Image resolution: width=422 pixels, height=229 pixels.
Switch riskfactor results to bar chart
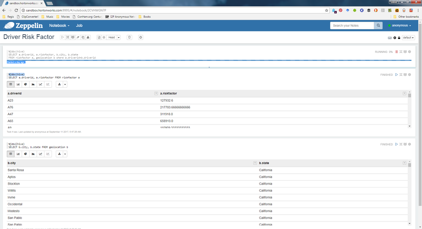18,84
